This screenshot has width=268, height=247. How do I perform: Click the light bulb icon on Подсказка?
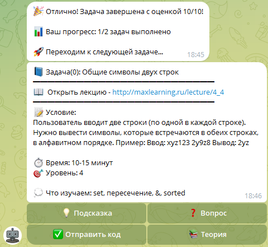(x=66, y=213)
